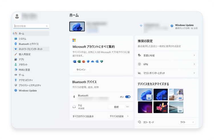Click the アプリ grid icon
Image resolution: width=214 pixels, height=140 pixels.
tap(16, 59)
